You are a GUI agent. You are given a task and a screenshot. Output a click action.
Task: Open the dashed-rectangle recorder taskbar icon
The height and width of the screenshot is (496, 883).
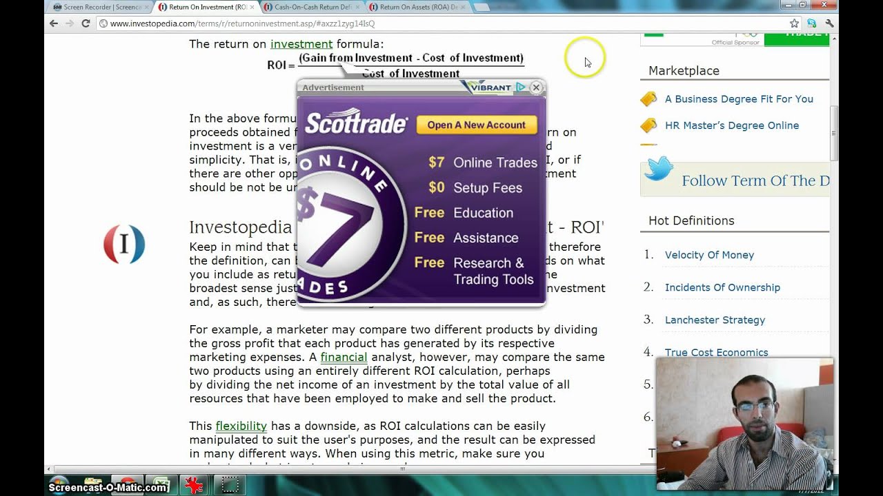[x=230, y=486]
